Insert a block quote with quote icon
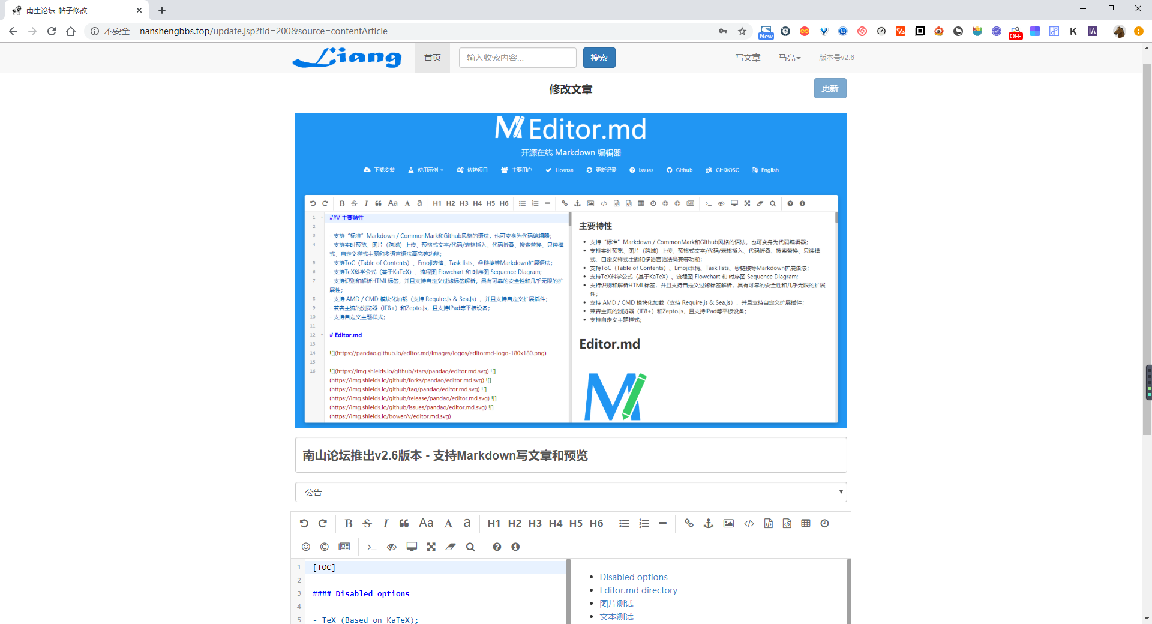The image size is (1152, 624). click(x=404, y=523)
